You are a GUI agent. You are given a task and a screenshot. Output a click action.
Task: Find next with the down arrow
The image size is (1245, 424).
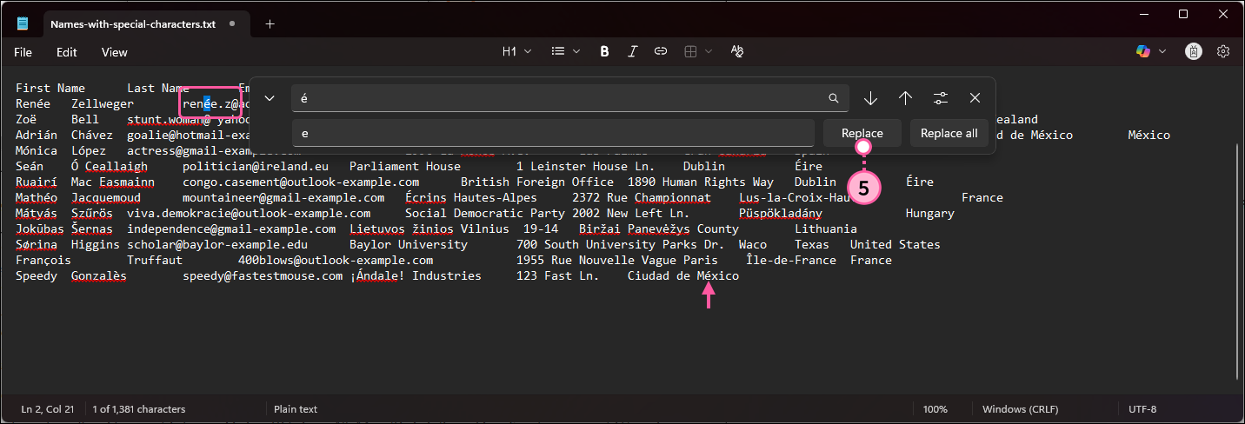[870, 98]
